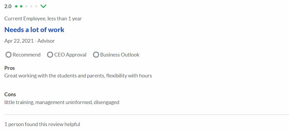The image size is (289, 131).
Task: Select the Recommend circle indicator
Action: pos(8,55)
